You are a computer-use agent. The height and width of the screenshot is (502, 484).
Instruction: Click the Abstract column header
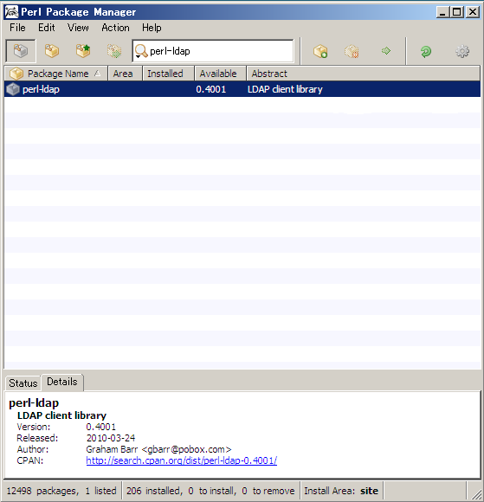364,74
